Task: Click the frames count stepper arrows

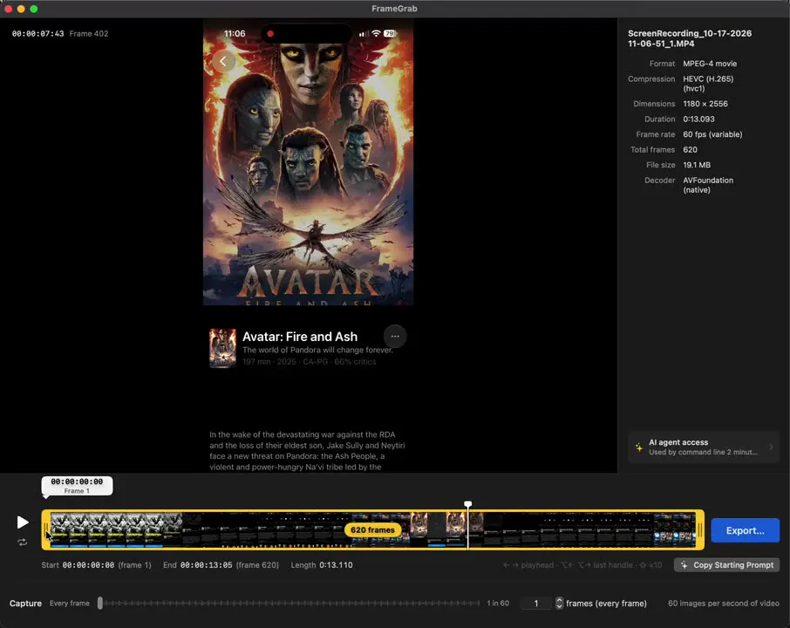Action: point(559,604)
